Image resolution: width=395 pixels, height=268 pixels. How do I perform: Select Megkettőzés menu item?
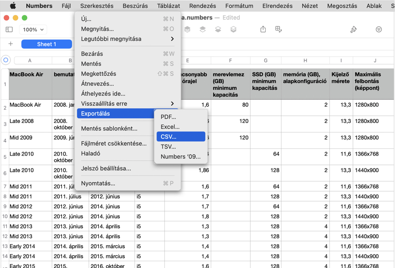128,74
